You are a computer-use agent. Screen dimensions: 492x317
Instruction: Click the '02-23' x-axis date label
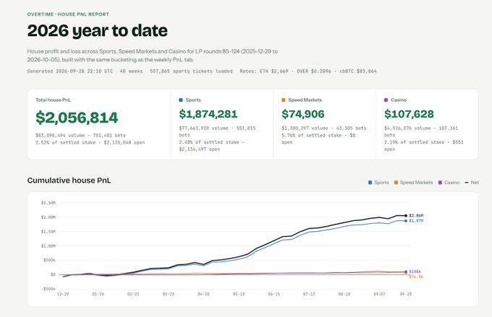tap(133, 294)
